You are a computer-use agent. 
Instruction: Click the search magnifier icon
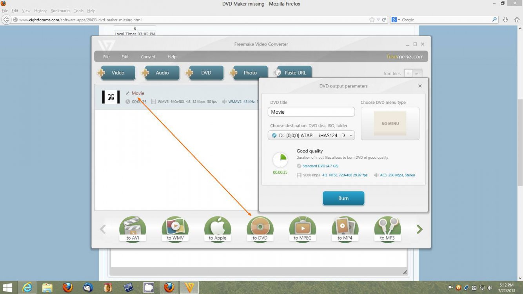click(x=495, y=20)
